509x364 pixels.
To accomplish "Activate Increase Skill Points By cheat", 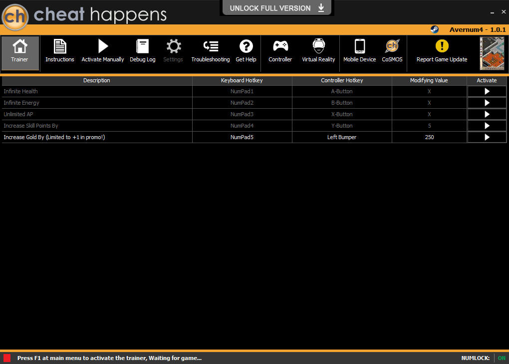I will [487, 126].
